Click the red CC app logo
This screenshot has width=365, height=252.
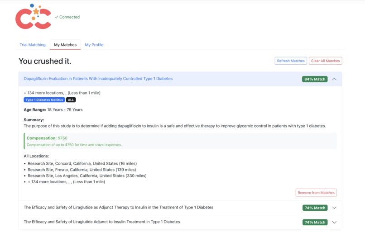tap(33, 16)
